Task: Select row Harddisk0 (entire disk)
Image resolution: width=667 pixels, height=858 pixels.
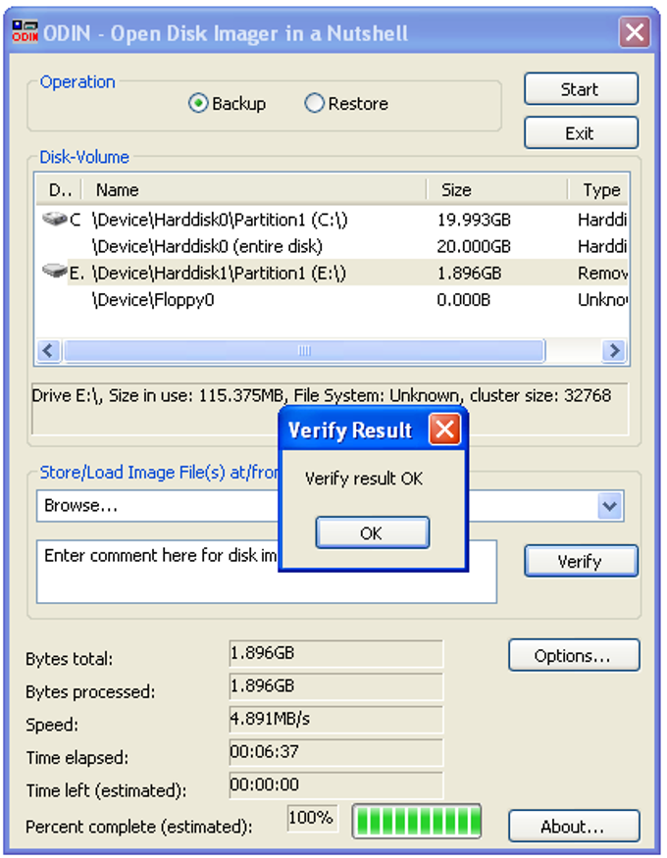Action: pos(333,246)
